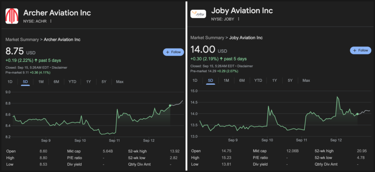This screenshot has height=172, width=375.
Task: Click the NYSE: ACHR ticker label
Action: tap(35, 21)
